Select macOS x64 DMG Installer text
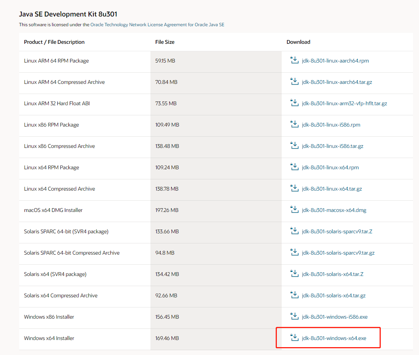 [x=53, y=210]
